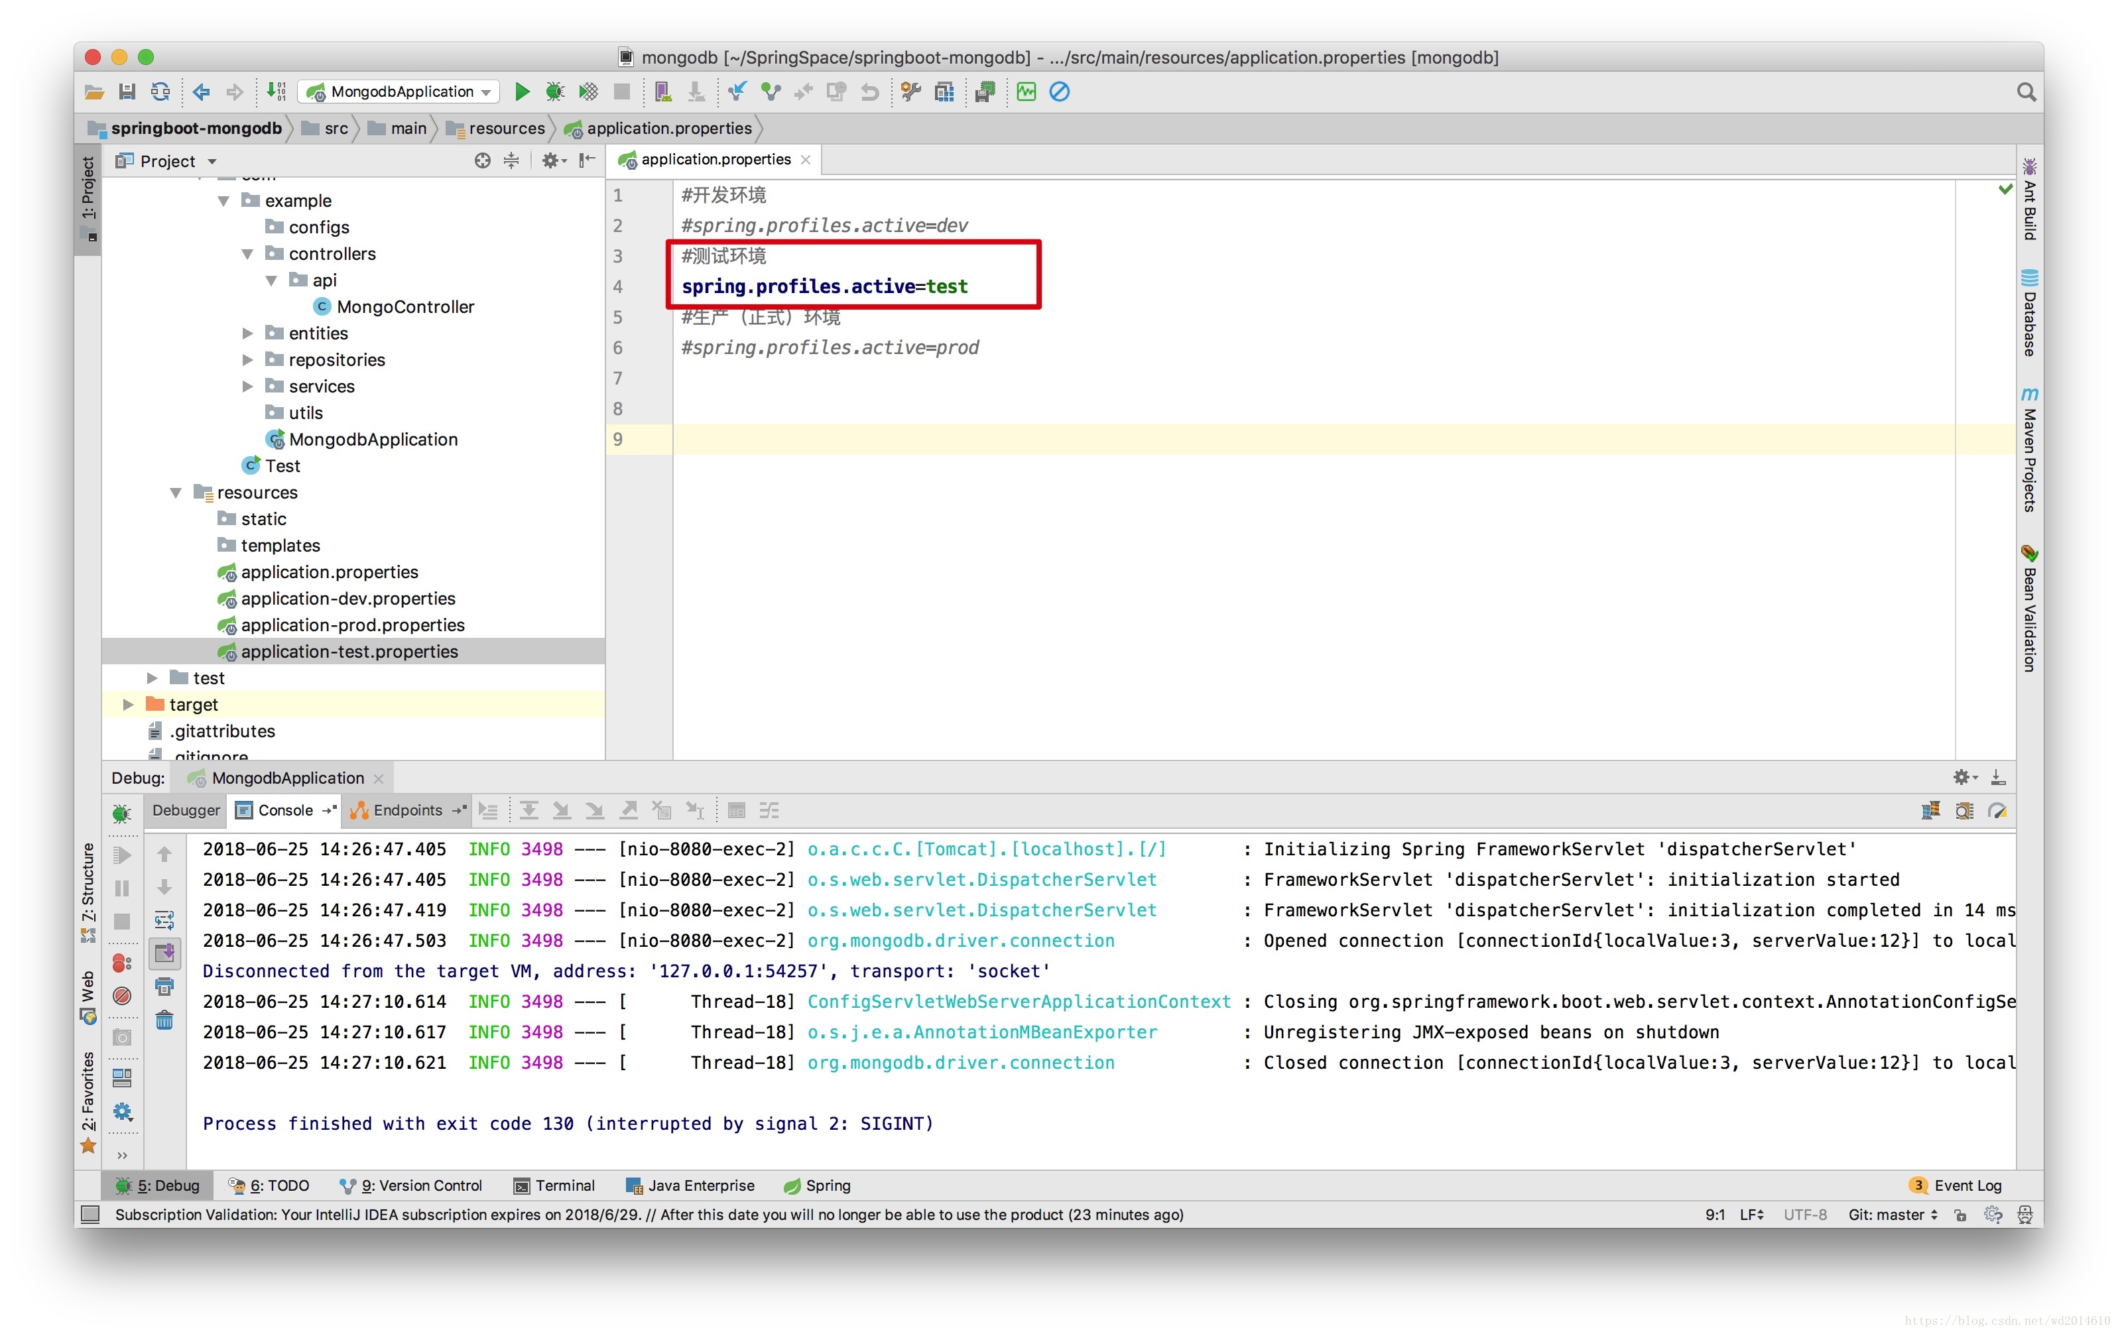Expand the repositories folder in tree

tap(248, 359)
